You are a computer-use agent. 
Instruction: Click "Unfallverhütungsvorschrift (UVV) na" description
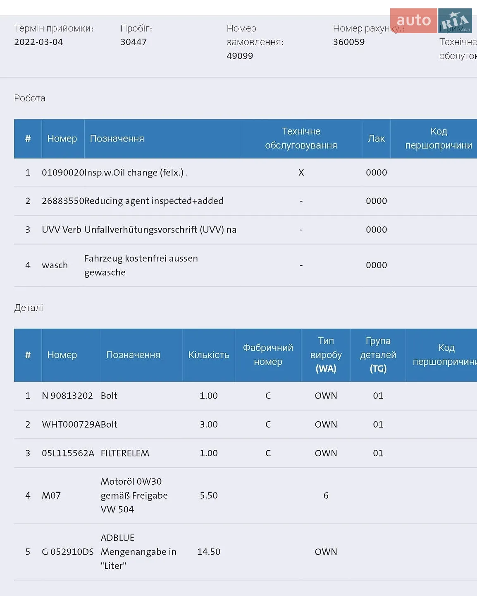pos(160,230)
